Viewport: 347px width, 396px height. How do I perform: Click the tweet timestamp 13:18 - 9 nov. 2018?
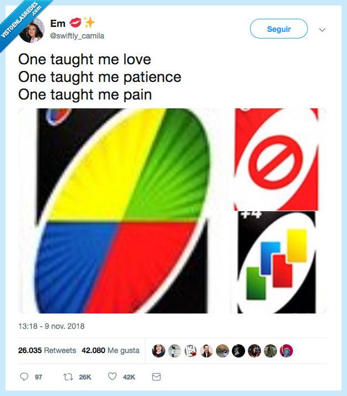coord(51,326)
